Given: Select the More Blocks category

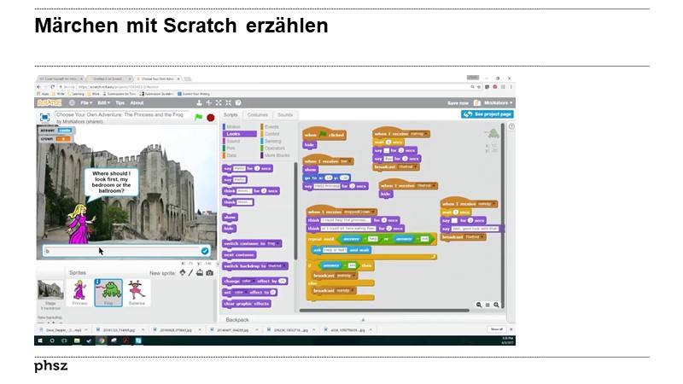Looking at the screenshot, I should pyautogui.click(x=277, y=155).
